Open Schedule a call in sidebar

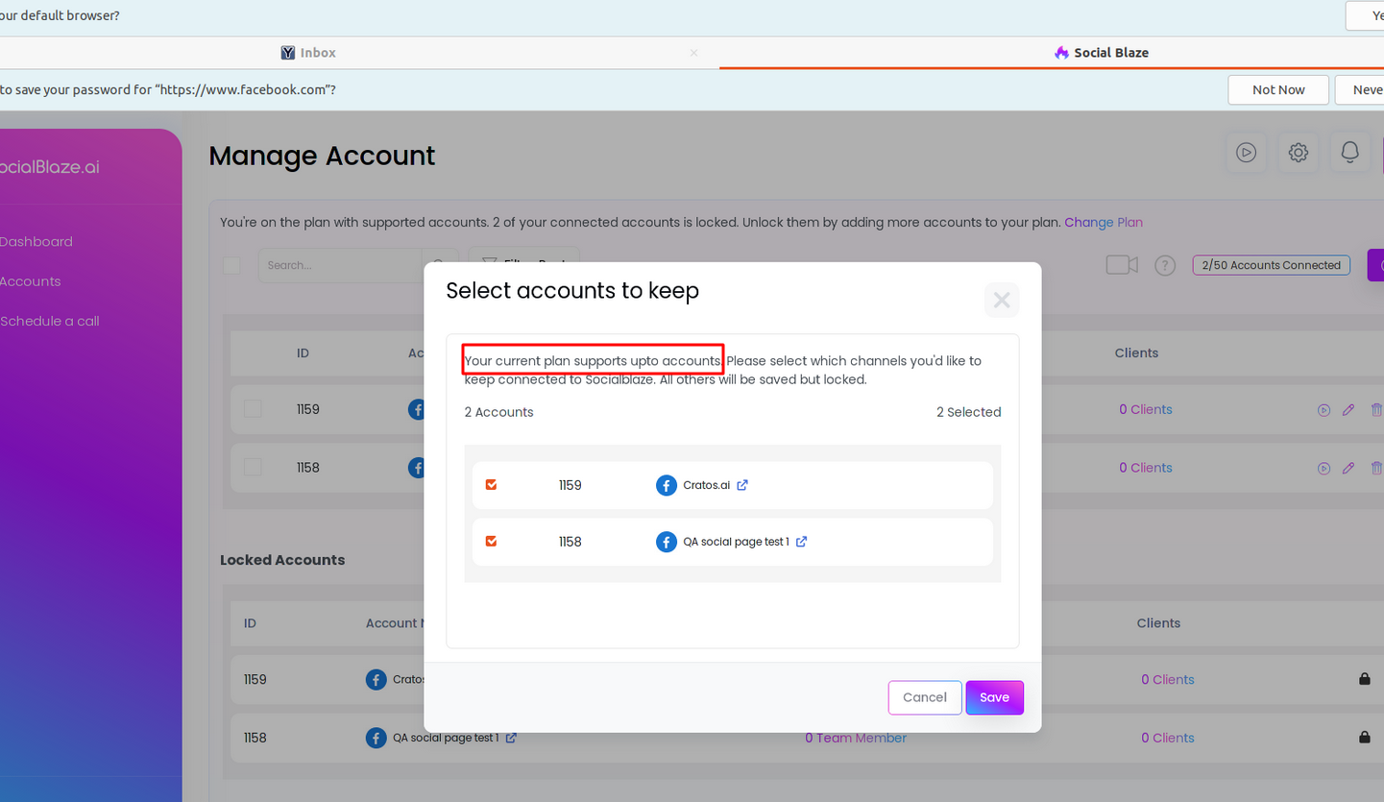pos(50,321)
